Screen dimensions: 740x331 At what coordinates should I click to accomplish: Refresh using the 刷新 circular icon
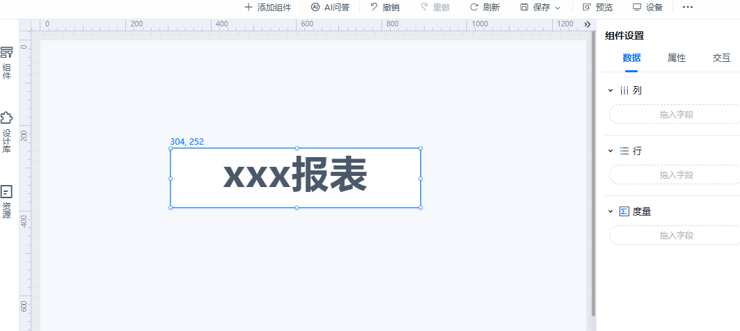coord(474,7)
